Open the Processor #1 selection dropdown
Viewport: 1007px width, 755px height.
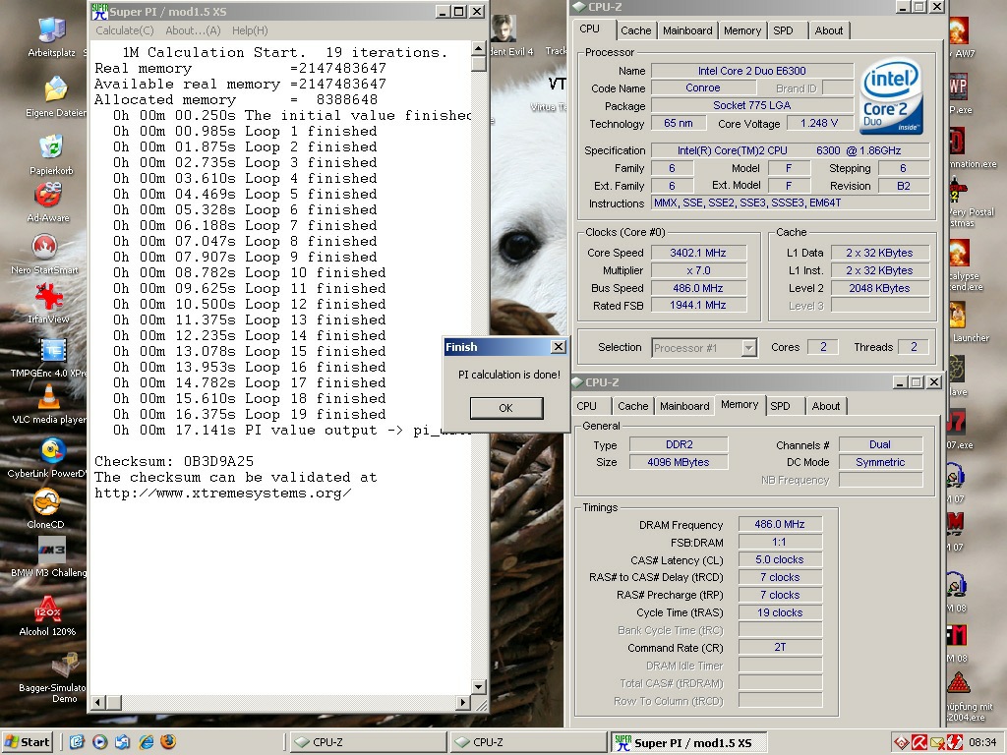coord(704,348)
